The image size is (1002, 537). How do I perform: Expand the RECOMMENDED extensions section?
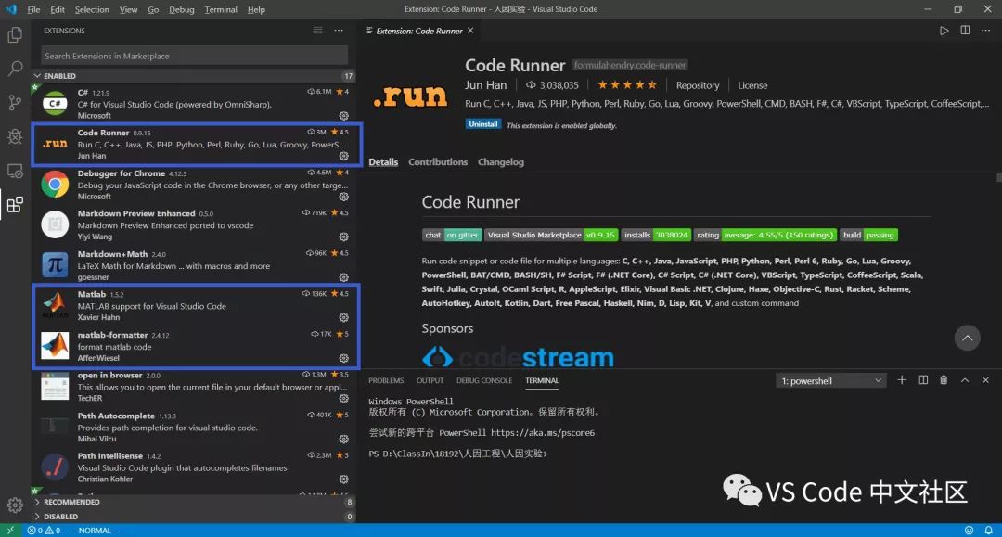pyautogui.click(x=194, y=502)
